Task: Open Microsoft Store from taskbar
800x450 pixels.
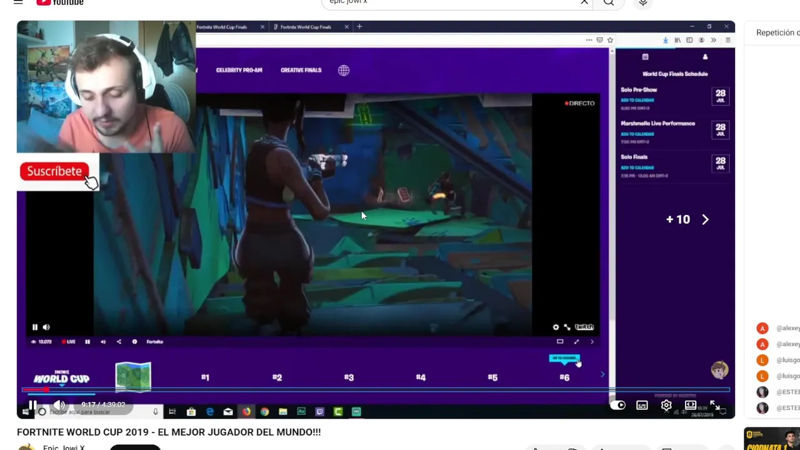Action: (x=191, y=412)
